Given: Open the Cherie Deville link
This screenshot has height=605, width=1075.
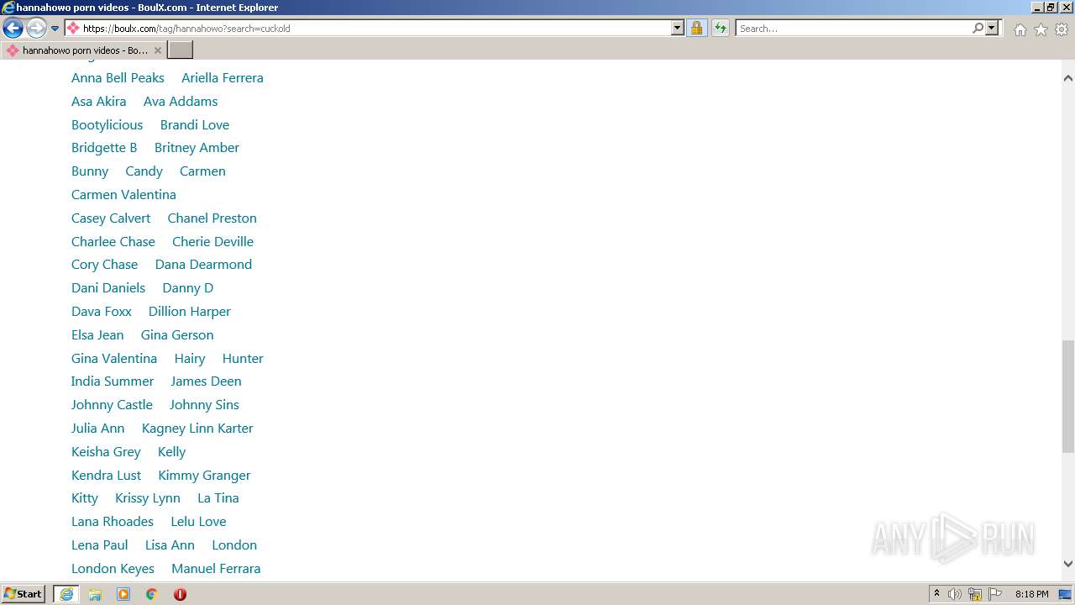Looking at the screenshot, I should [x=212, y=241].
